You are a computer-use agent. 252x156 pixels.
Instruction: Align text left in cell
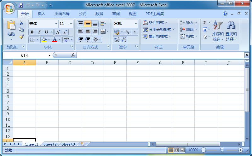pyautogui.click(x=81, y=32)
